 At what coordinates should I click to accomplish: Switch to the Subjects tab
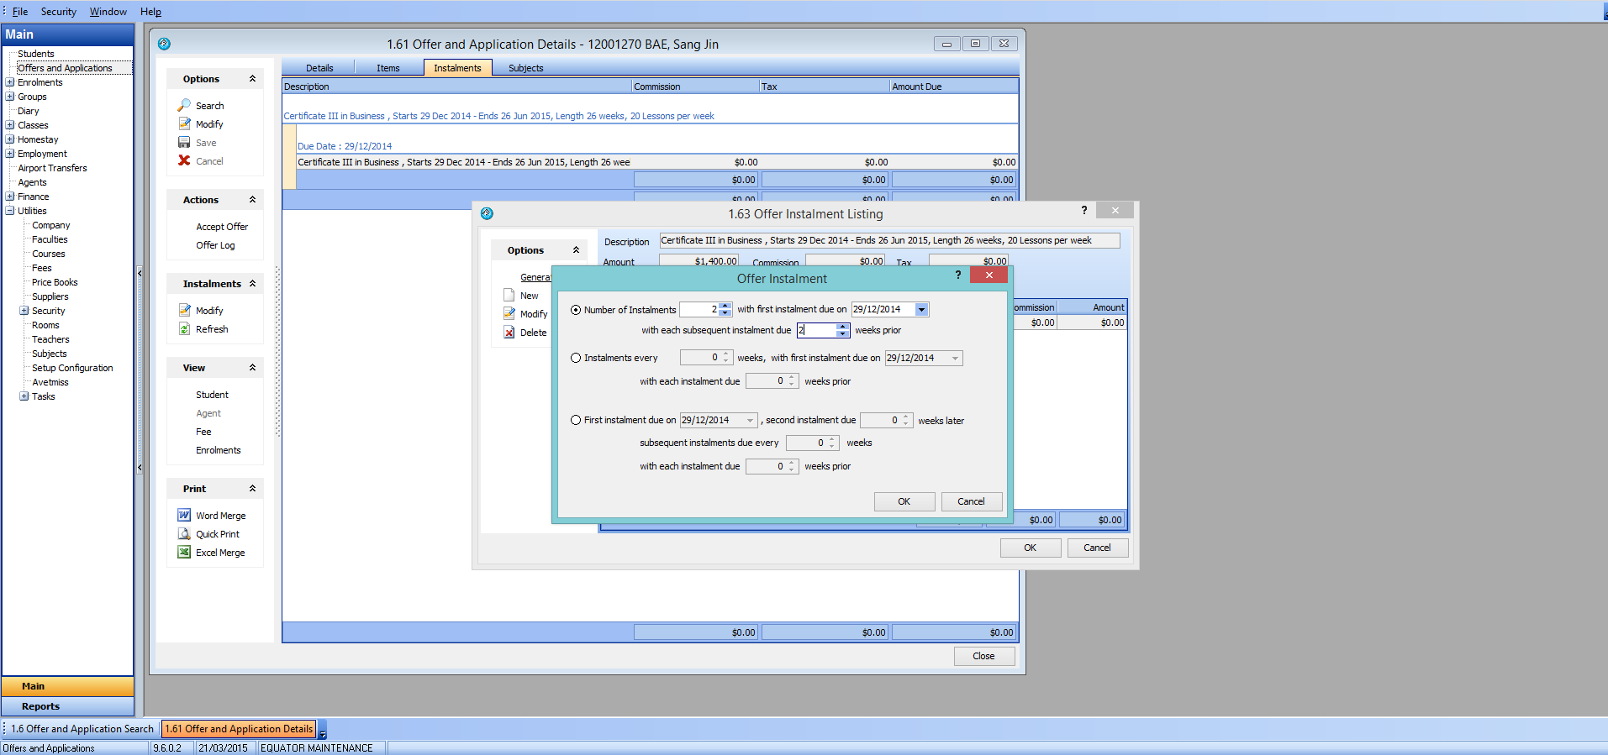[525, 68]
